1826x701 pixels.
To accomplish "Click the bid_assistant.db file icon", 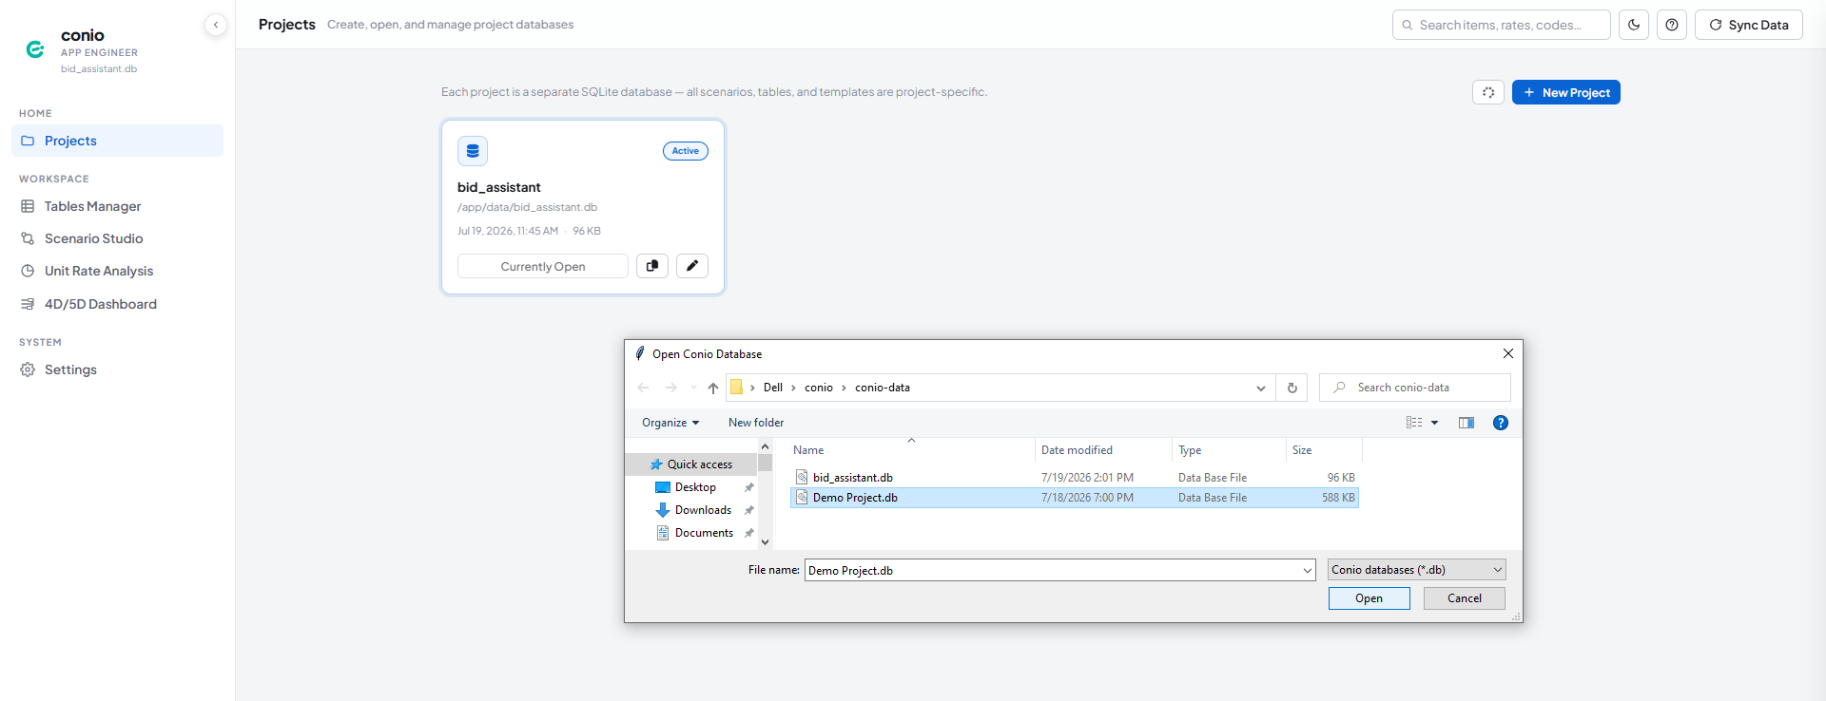I will tap(802, 478).
